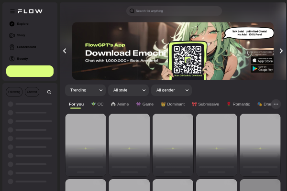Select the For you tab
This screenshot has width=287, height=191.
(76, 104)
